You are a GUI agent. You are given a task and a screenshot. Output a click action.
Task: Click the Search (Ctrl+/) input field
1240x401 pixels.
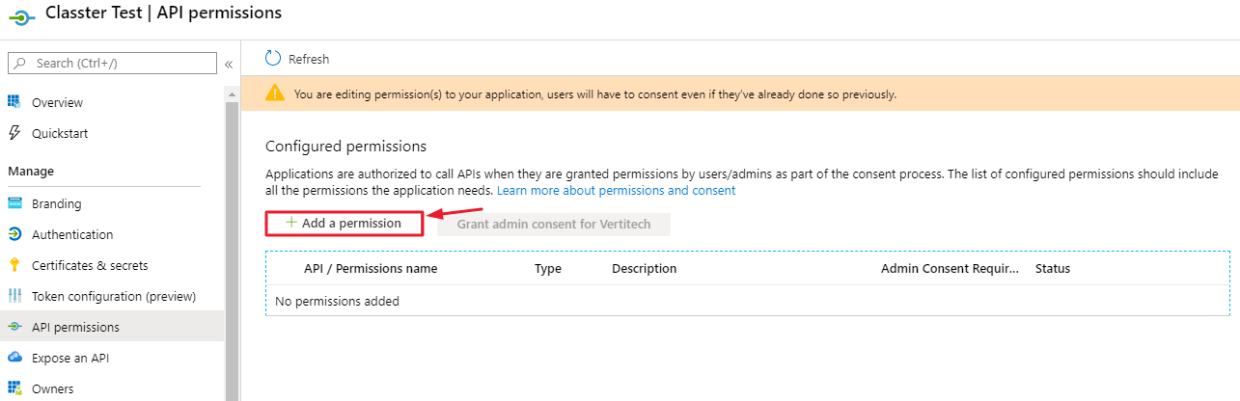[112, 63]
